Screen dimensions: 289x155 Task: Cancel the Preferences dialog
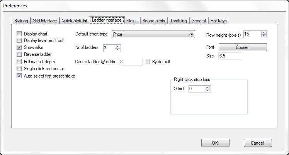pos(258,143)
